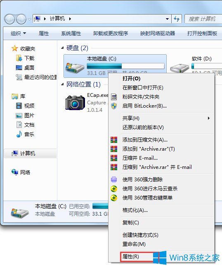The image size is (222, 267).
Task: Select 软件 (D:) drive icon
Action: coord(179,68)
